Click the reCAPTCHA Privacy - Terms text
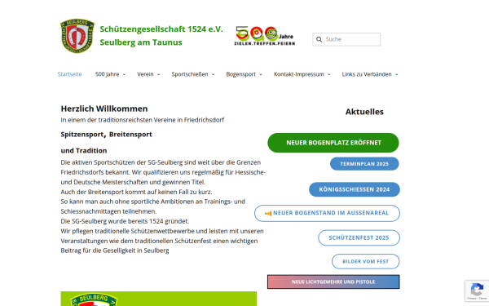This screenshot has height=306, width=489. (x=477, y=299)
